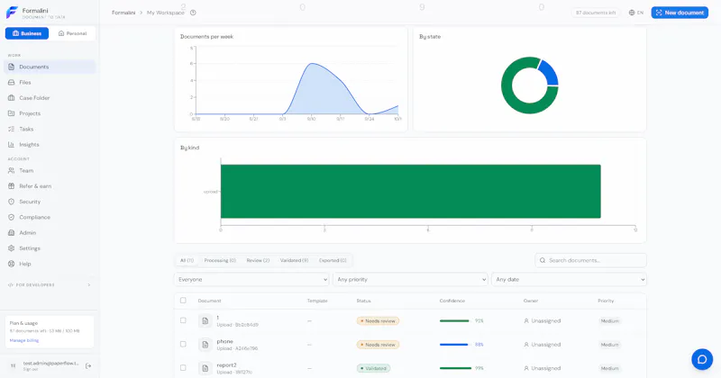Click the file icon of report2 document
Image resolution: width=721 pixels, height=378 pixels.
pyautogui.click(x=205, y=368)
